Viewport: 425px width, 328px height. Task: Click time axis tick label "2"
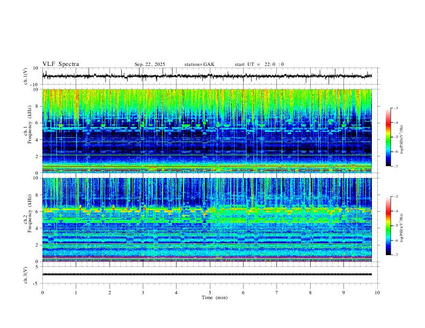[x=109, y=293]
